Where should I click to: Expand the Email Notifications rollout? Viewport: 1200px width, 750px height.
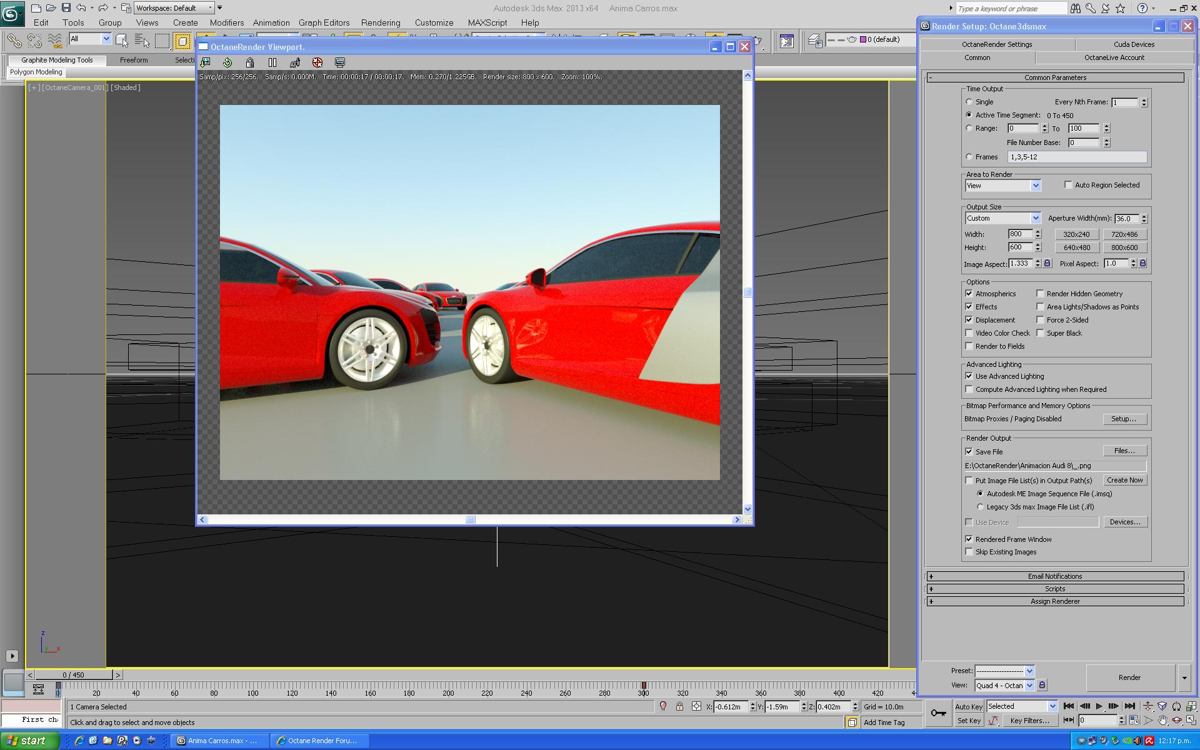(x=1055, y=576)
